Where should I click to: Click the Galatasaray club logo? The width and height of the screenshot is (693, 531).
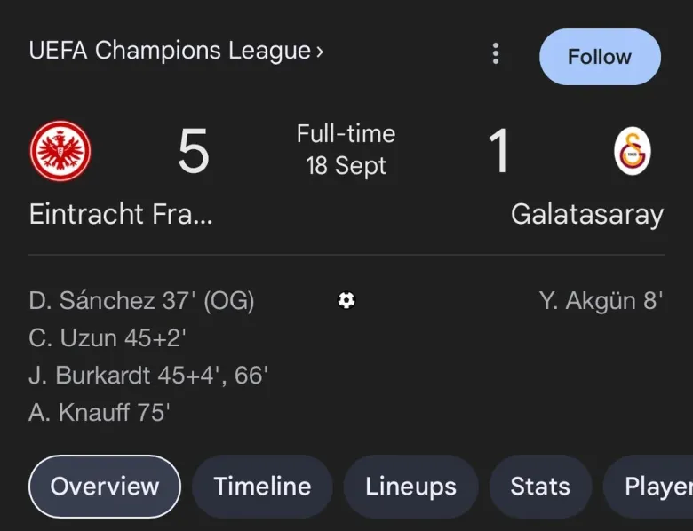(x=633, y=151)
